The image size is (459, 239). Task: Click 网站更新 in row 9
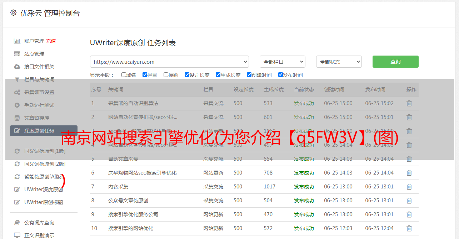[x=213, y=214]
